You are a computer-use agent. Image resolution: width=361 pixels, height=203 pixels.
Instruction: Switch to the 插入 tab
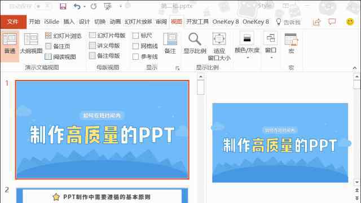(69, 22)
